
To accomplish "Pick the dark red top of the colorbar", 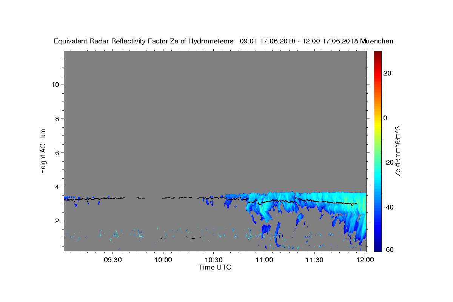I will (x=378, y=53).
